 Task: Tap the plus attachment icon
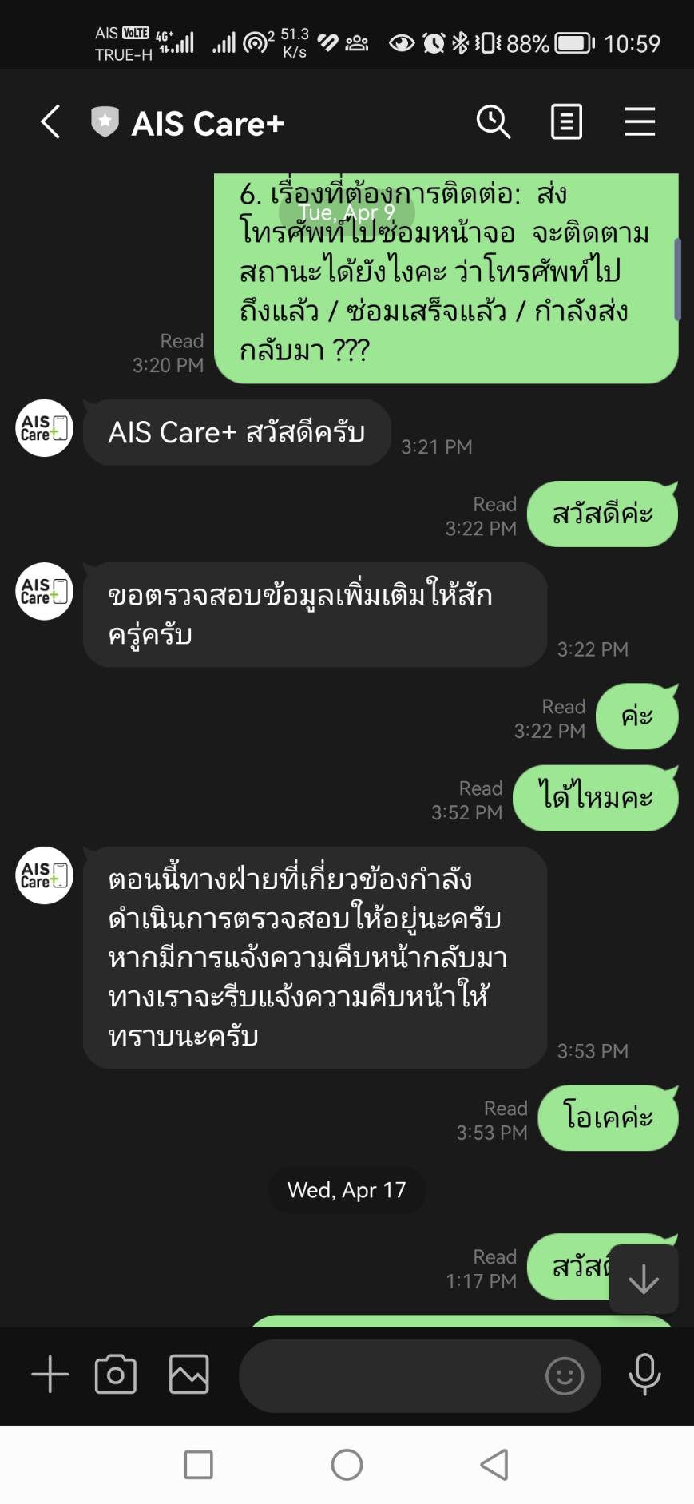pyautogui.click(x=50, y=1375)
